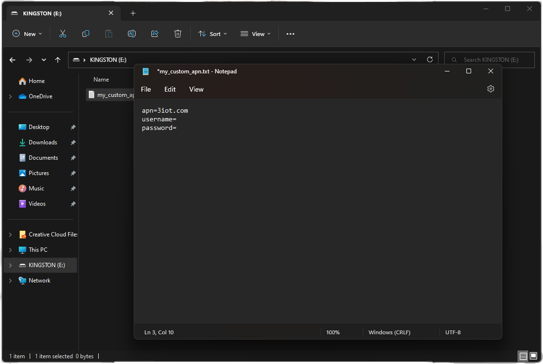This screenshot has height=364, width=543.
Task: Go up one folder level
Action: (58, 60)
